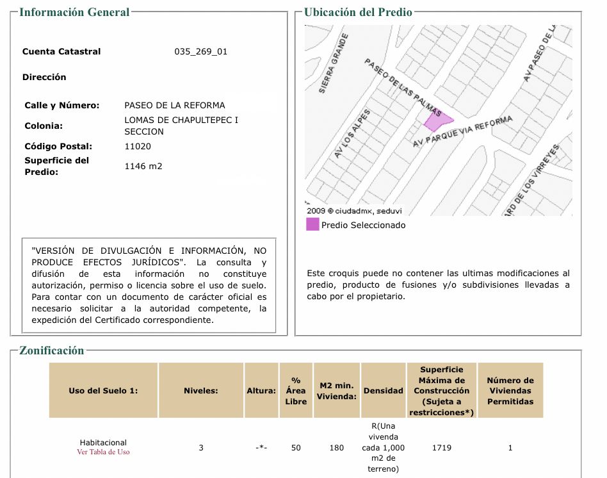Click the 'Calle y Número:' label
Image resolution: width=607 pixels, height=478 pixels.
62,105
